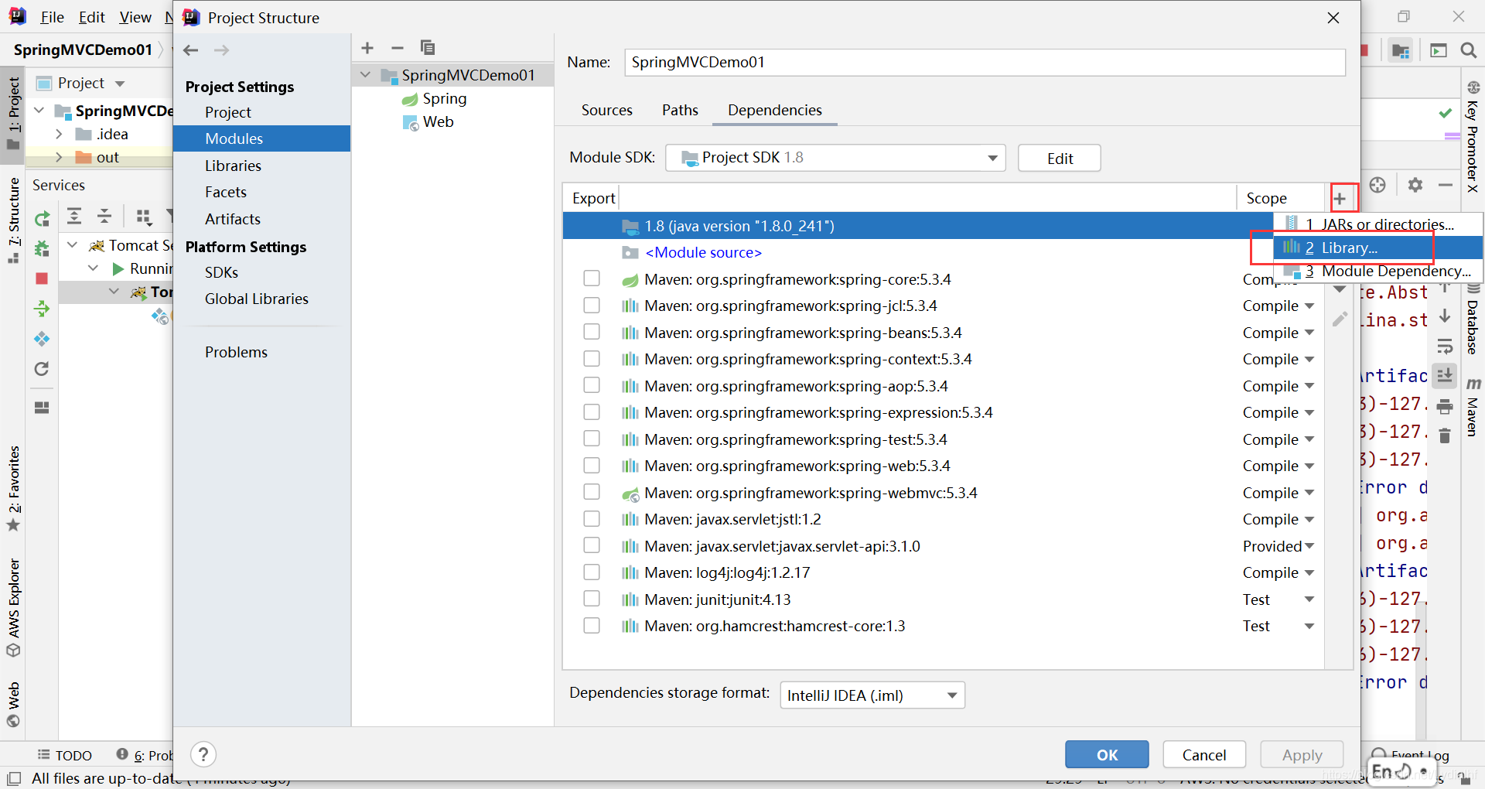
Task: Click the add dependency plus icon
Action: (1340, 199)
